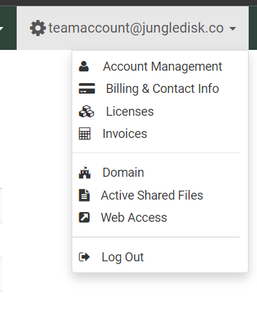The image size is (257, 323).
Task: Launch Web Access from the dropdown
Action: click(x=160, y=218)
